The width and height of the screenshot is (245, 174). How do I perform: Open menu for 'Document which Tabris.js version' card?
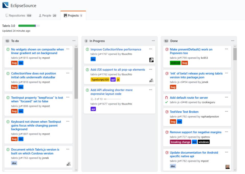(x=68, y=149)
